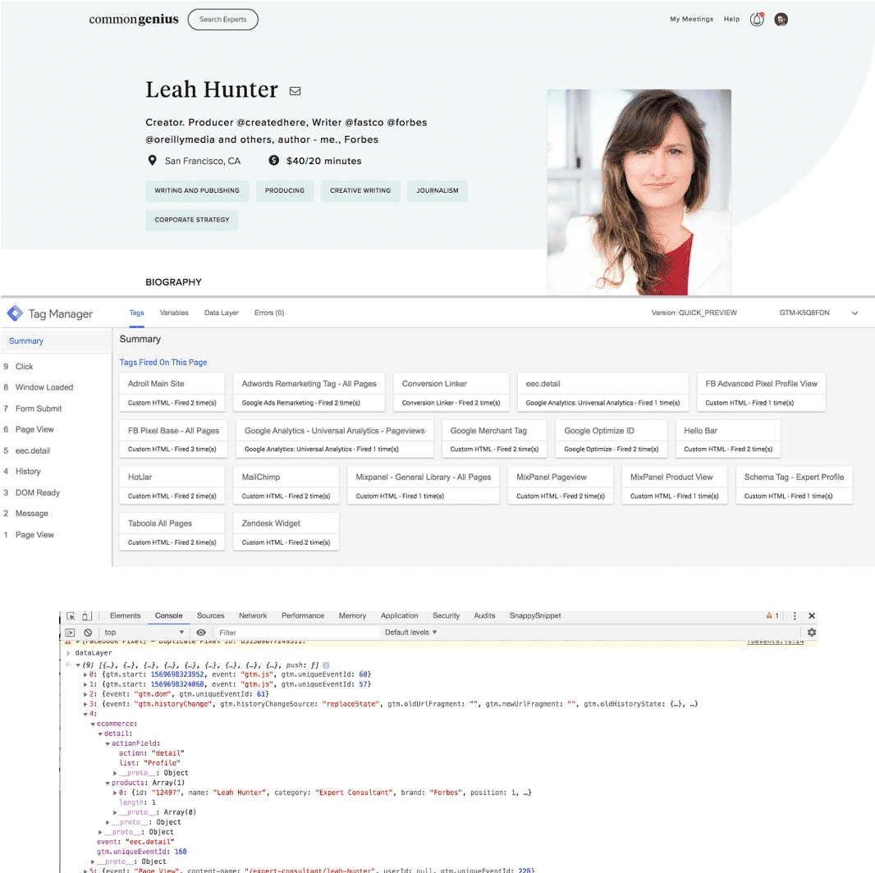This screenshot has width=875, height=873.
Task: Open the Sources DevTools tab
Action: point(210,616)
